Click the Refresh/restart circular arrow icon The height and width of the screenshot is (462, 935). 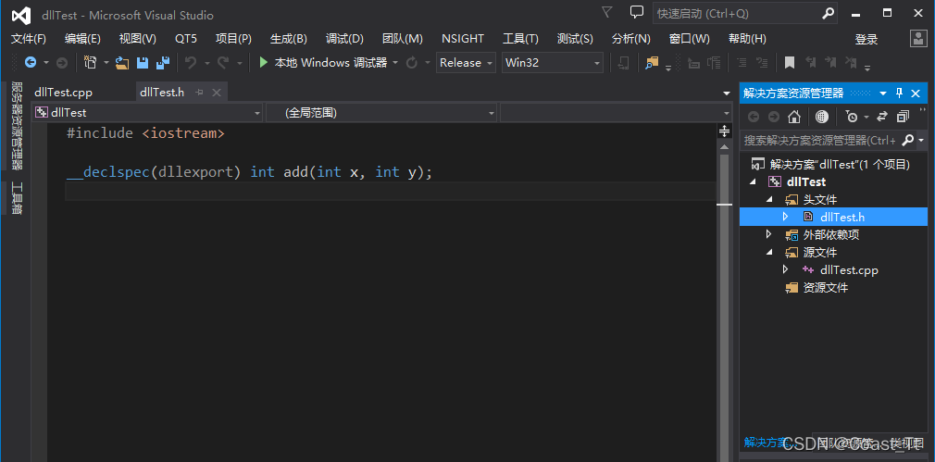(411, 63)
